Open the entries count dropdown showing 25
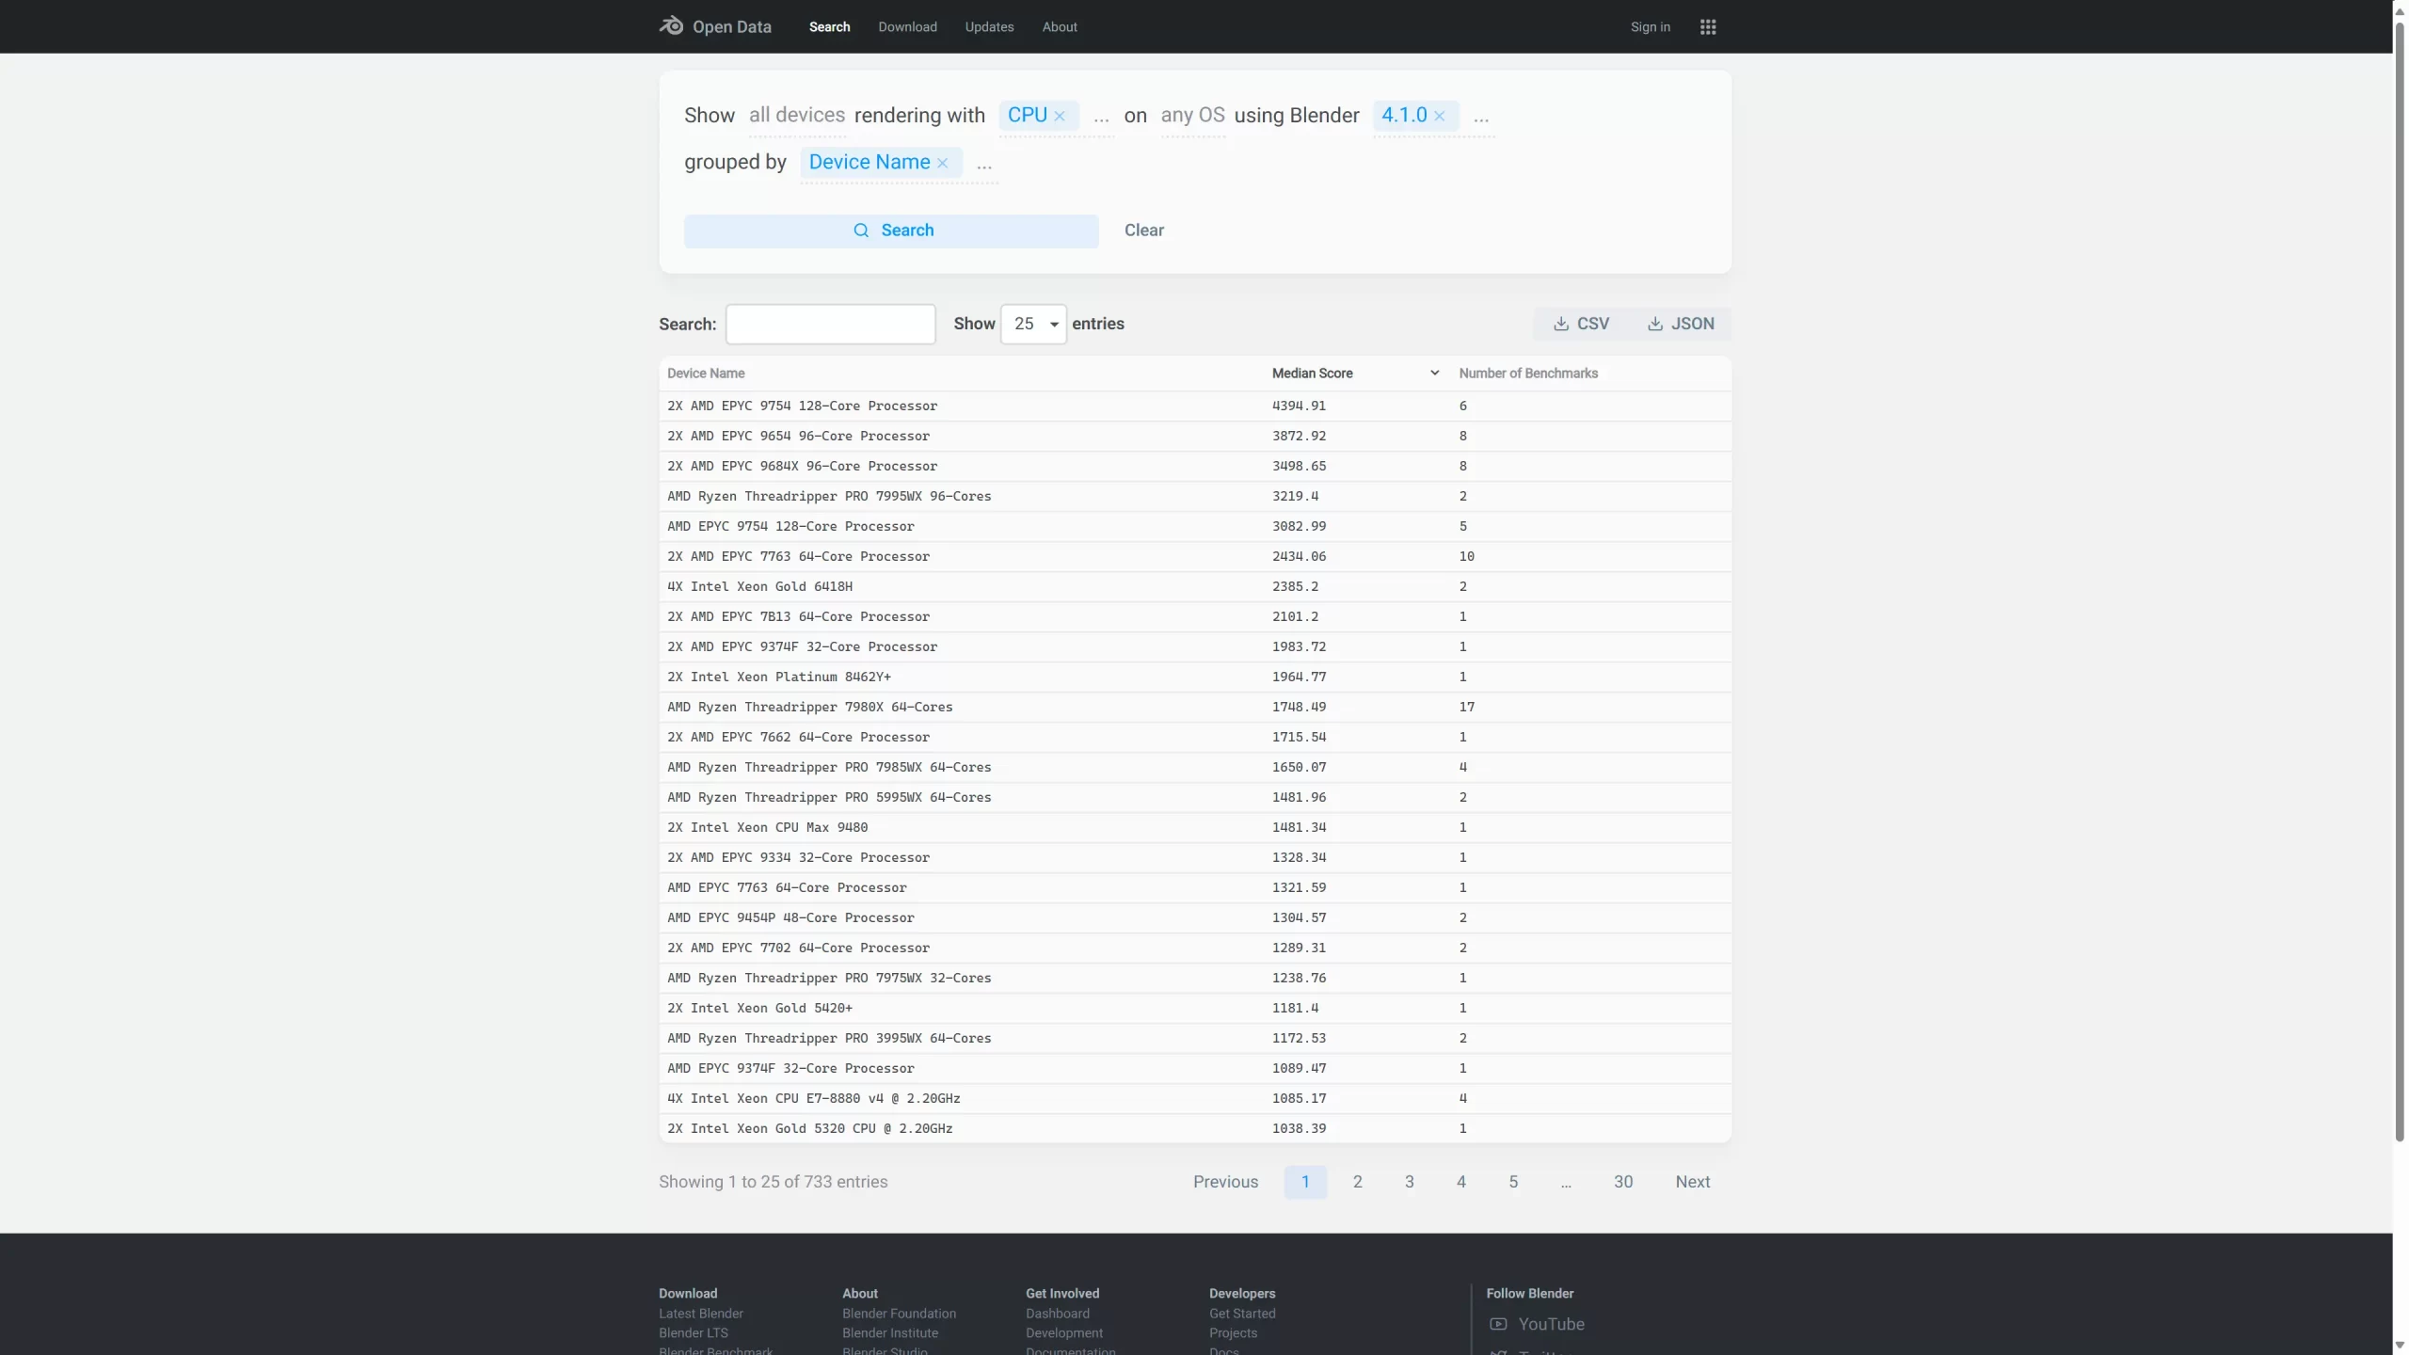Viewport: 2409px width, 1355px height. [x=1033, y=324]
